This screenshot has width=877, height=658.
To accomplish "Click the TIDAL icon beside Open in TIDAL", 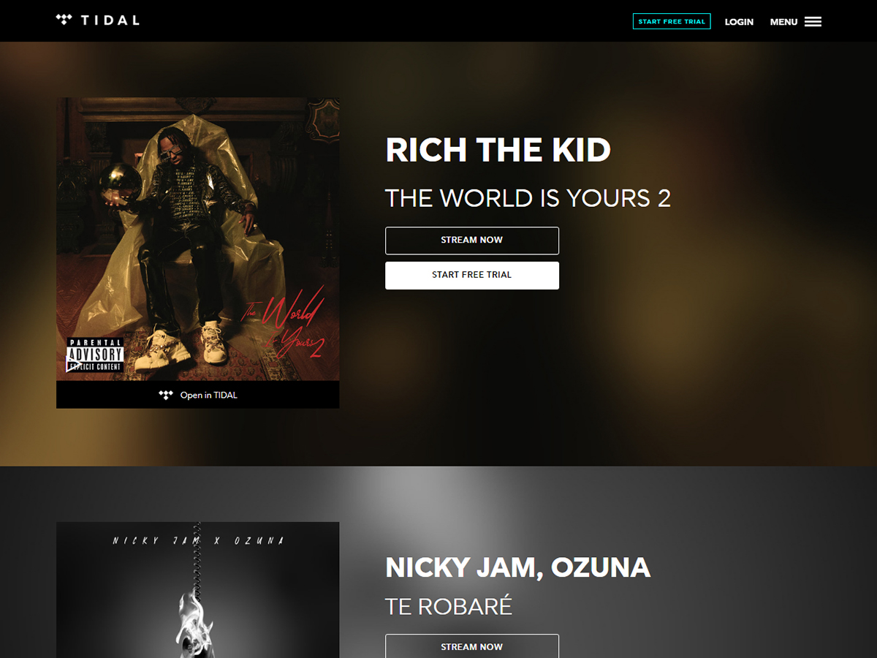I will click(166, 395).
